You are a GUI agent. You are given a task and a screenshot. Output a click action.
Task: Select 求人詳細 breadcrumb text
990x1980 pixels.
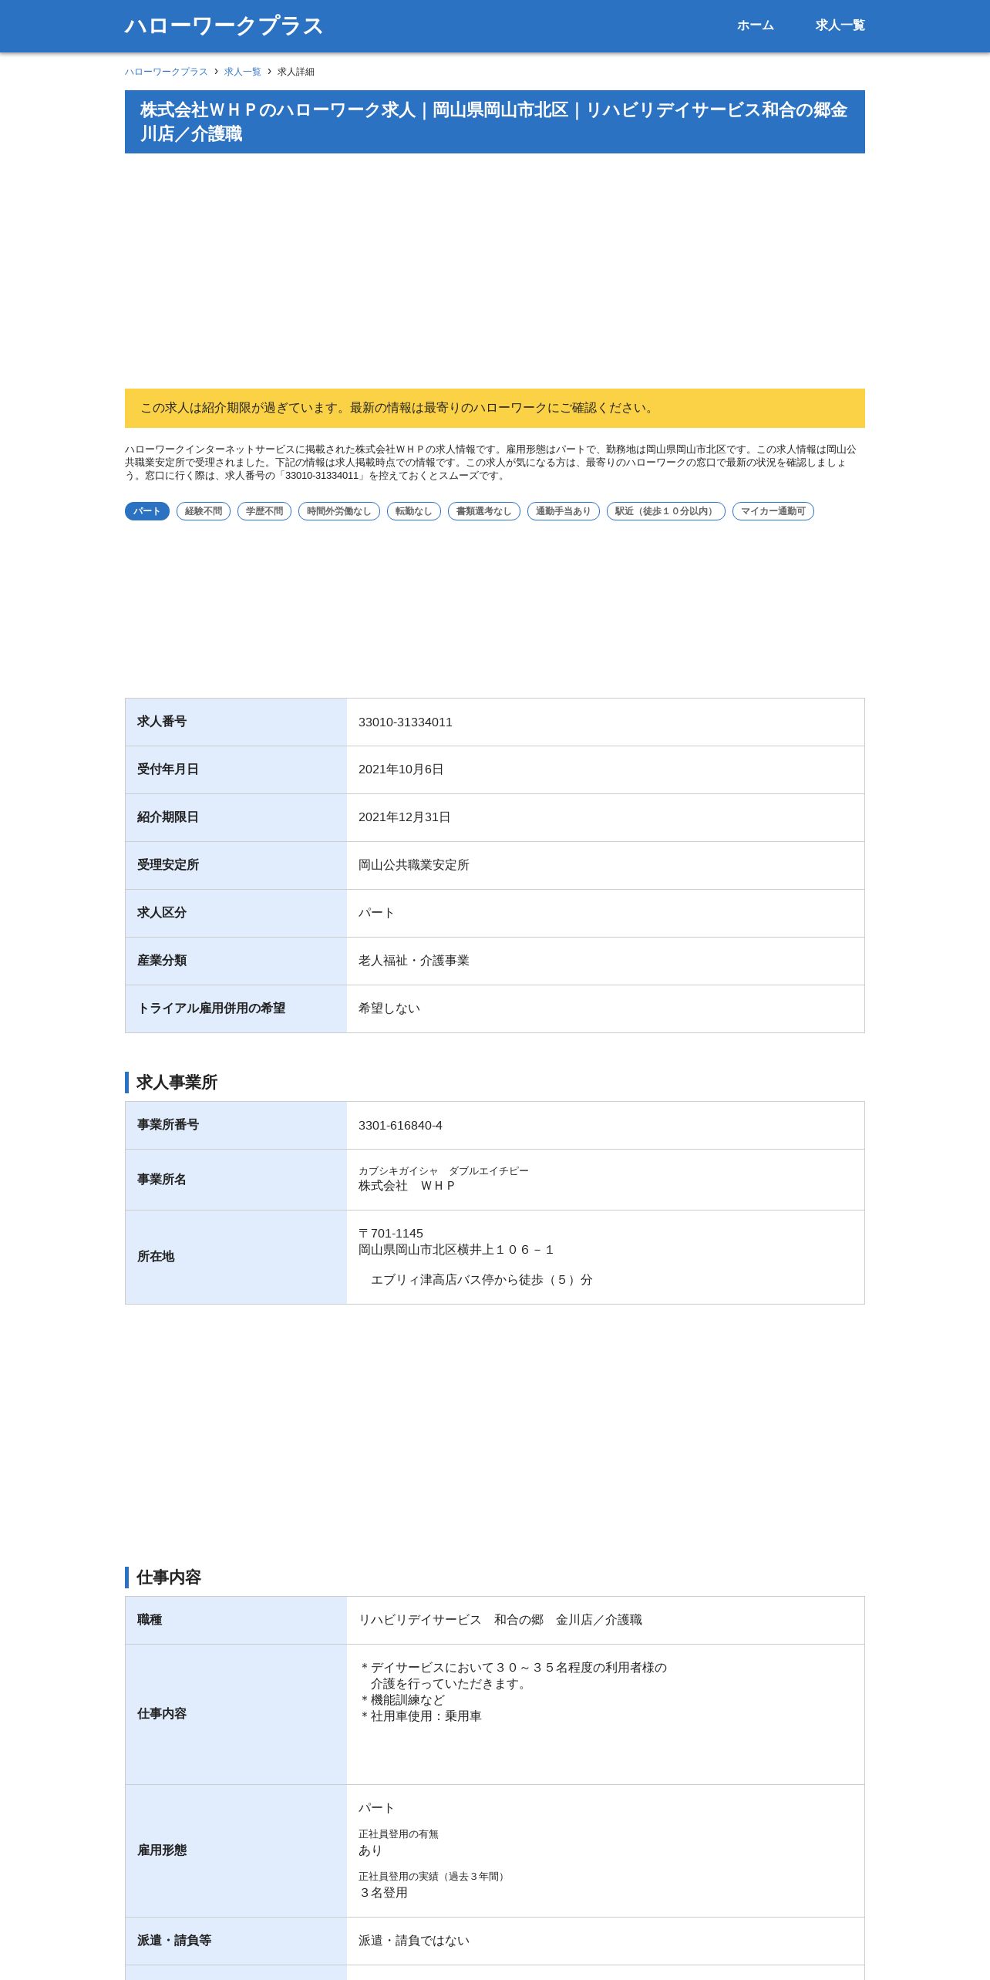296,72
